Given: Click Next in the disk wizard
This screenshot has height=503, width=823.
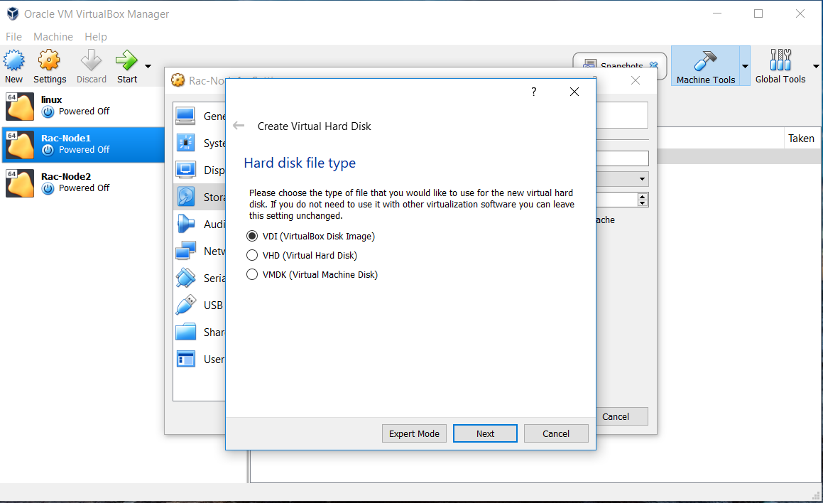Looking at the screenshot, I should pyautogui.click(x=485, y=433).
